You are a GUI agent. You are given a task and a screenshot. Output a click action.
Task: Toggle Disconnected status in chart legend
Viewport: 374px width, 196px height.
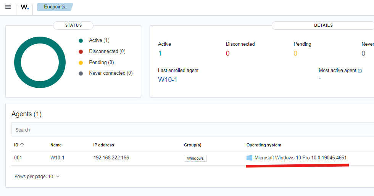(102, 51)
